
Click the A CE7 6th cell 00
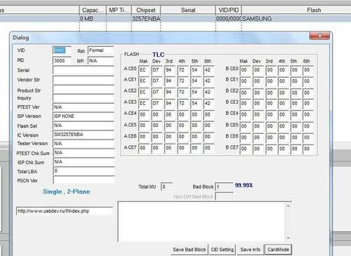(x=208, y=148)
